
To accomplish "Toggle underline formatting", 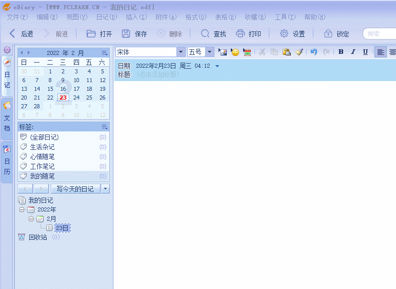I will [x=365, y=52].
